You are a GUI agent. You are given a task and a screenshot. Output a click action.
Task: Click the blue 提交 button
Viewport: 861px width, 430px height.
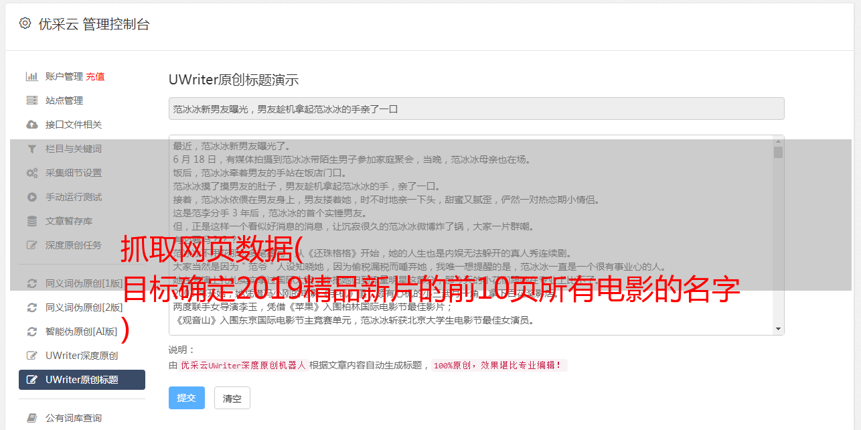186,398
